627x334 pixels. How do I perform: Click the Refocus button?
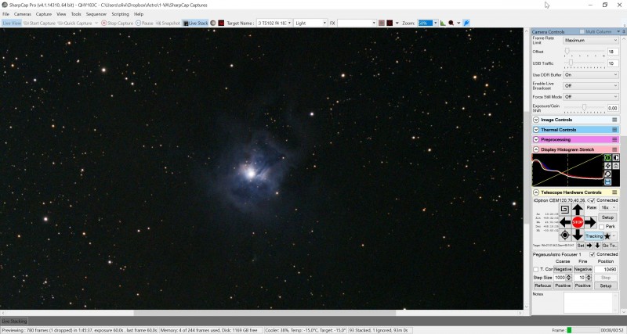[543, 286]
